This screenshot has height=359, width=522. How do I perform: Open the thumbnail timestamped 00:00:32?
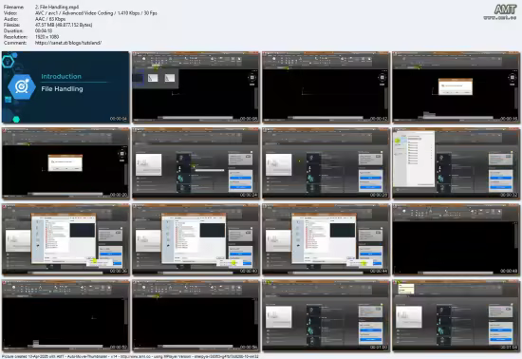(x=456, y=163)
